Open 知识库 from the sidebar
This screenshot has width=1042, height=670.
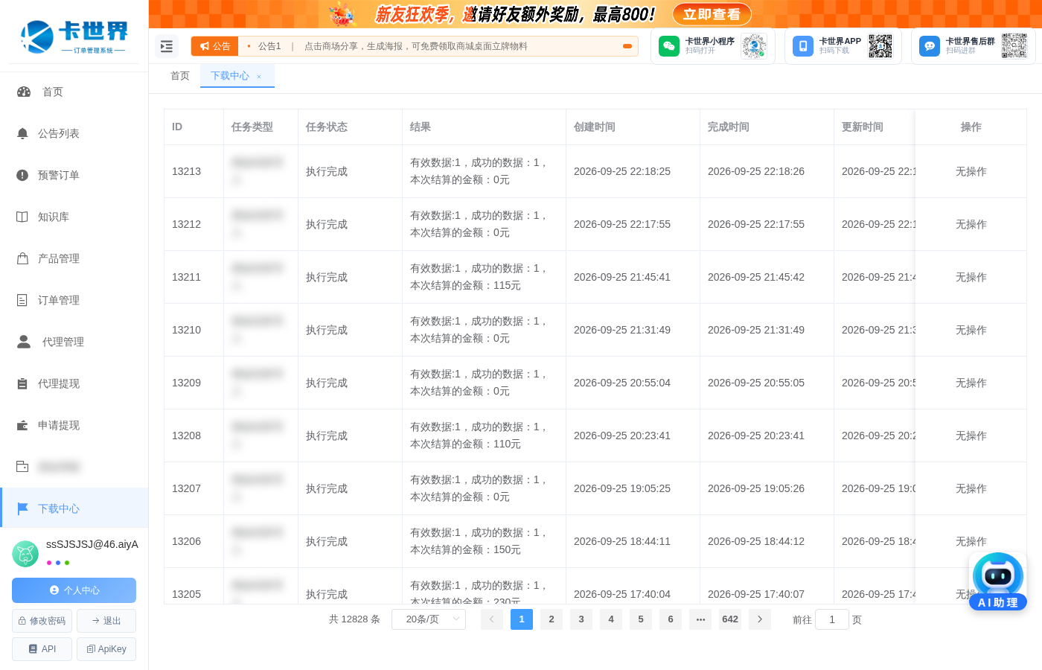point(74,217)
